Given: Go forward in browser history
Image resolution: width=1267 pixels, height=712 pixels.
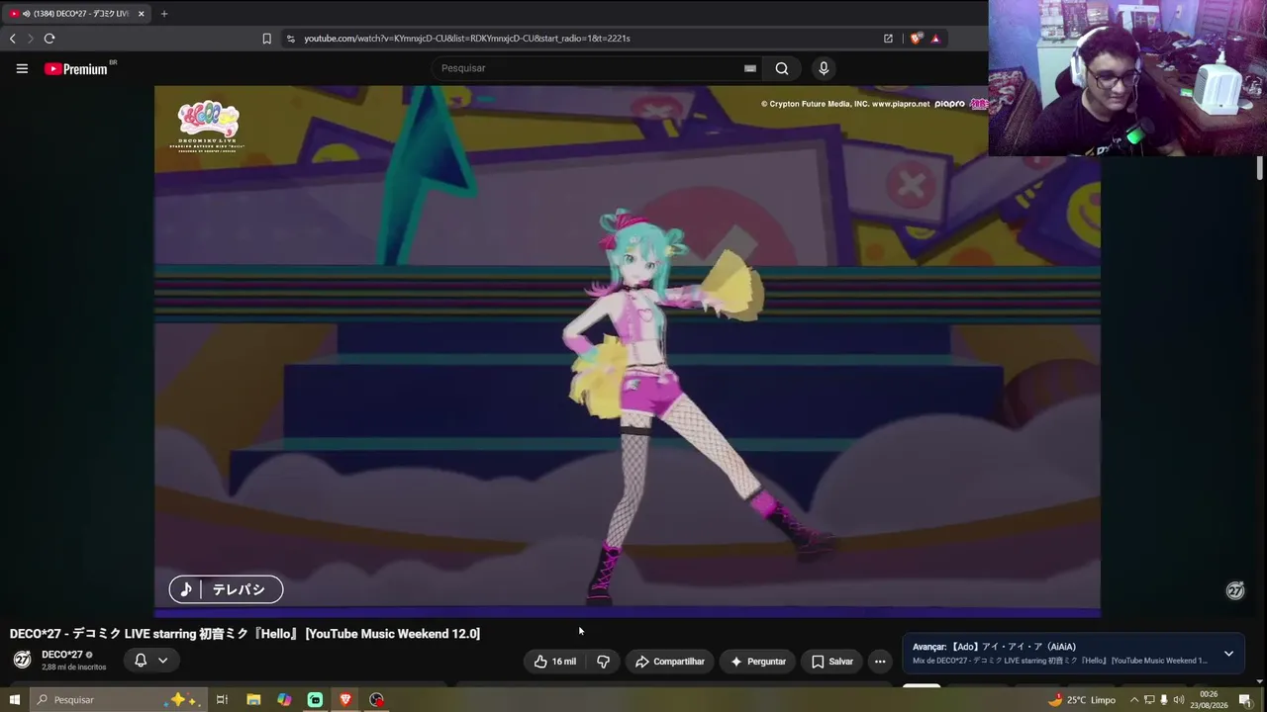Looking at the screenshot, I should click(x=30, y=39).
